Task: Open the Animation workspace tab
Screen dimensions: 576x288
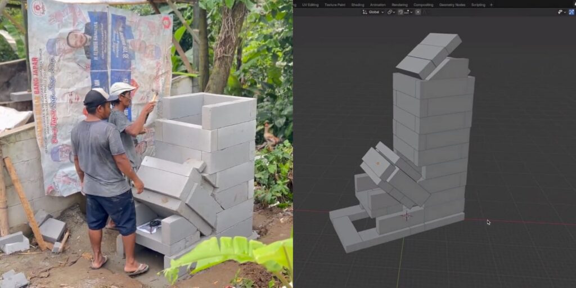Action: (378, 4)
